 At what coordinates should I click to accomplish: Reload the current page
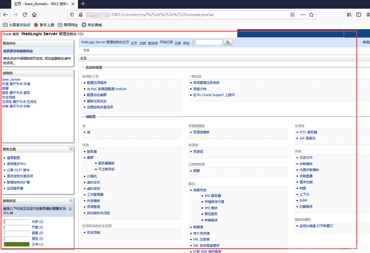click(25, 15)
